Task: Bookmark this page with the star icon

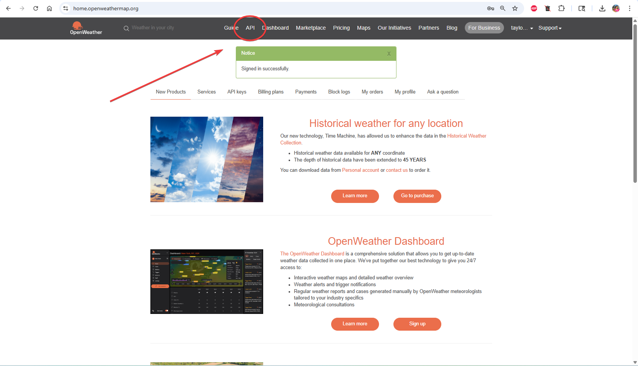Action: [x=515, y=8]
